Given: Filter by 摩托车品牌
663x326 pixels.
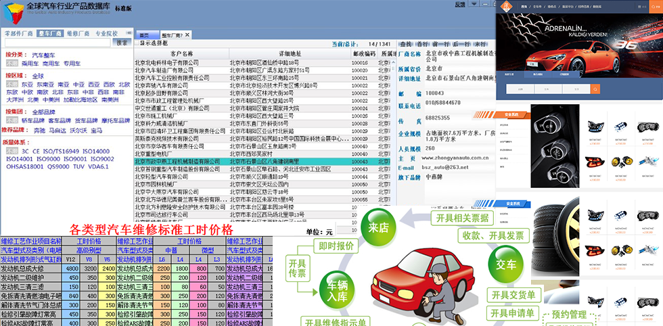Looking at the screenshot, I should tap(116, 120).
